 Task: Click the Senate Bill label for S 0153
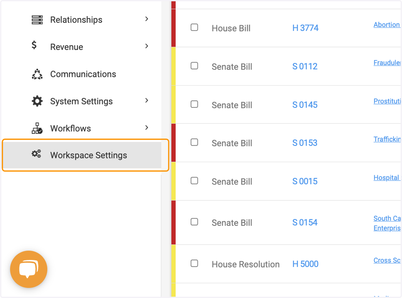232,143
